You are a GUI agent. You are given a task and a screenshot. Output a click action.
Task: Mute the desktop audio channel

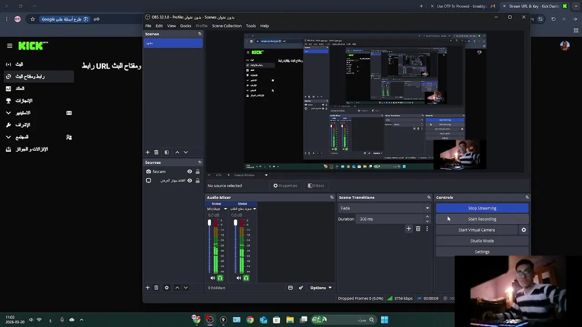click(239, 278)
